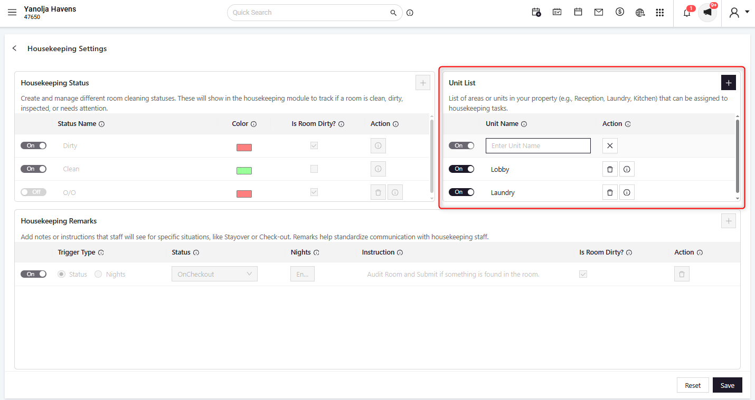View info for the O/O status row
755x400 pixels.
pyautogui.click(x=395, y=192)
